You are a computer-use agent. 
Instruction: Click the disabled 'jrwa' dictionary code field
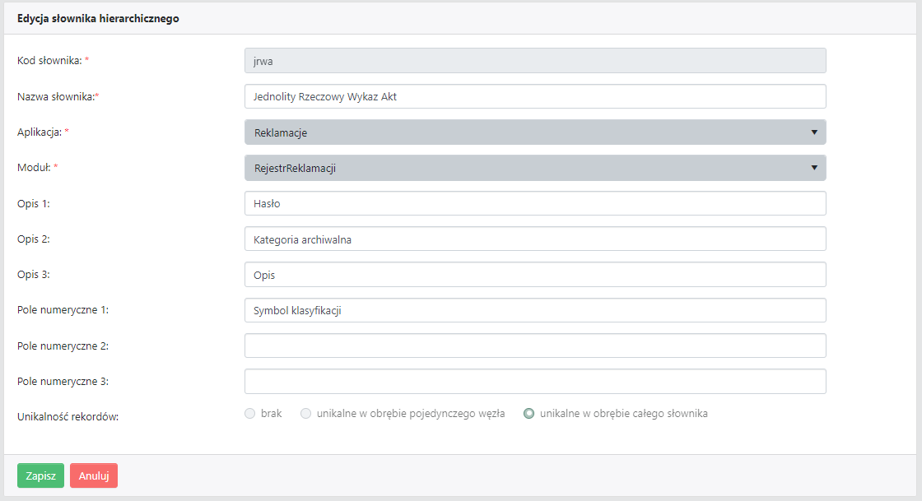pos(535,61)
